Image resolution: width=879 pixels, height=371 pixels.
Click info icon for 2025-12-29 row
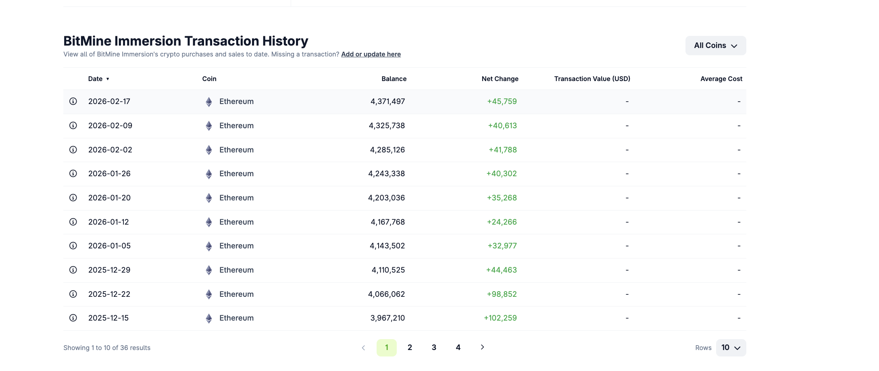pyautogui.click(x=73, y=270)
